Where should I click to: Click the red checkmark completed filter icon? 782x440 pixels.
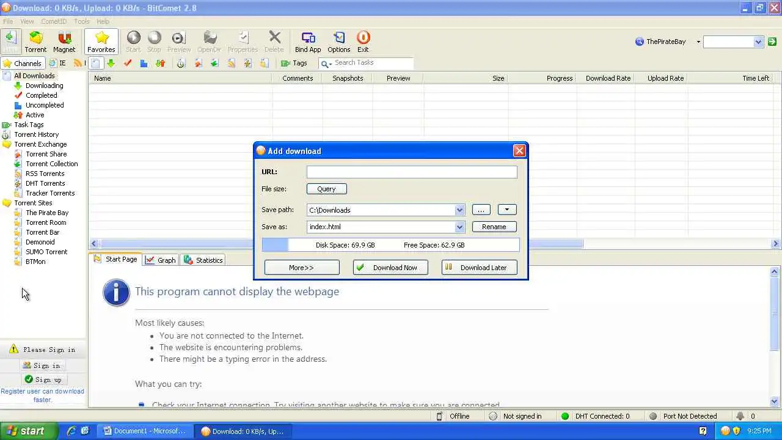[127, 63]
